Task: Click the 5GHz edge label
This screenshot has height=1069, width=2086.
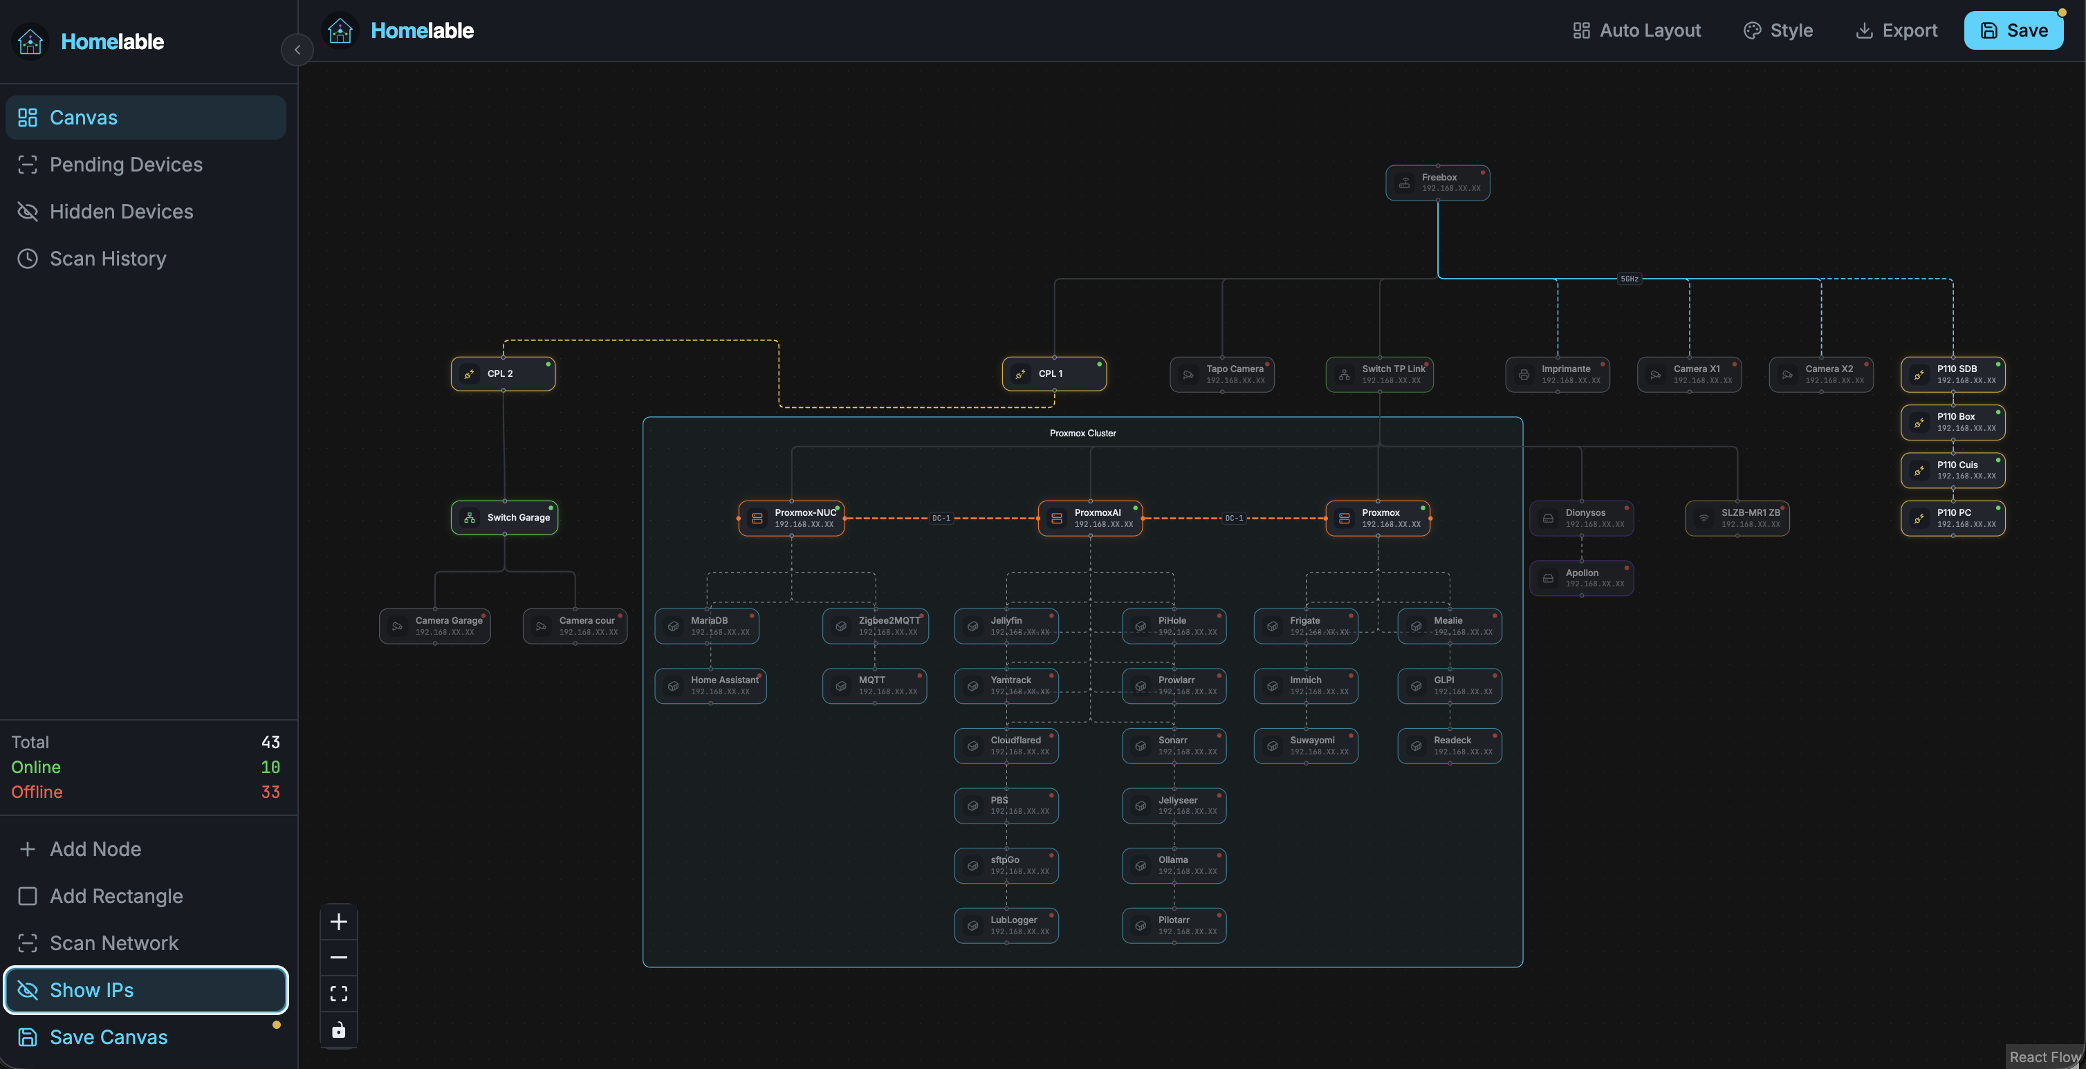Action: [x=1630, y=279]
